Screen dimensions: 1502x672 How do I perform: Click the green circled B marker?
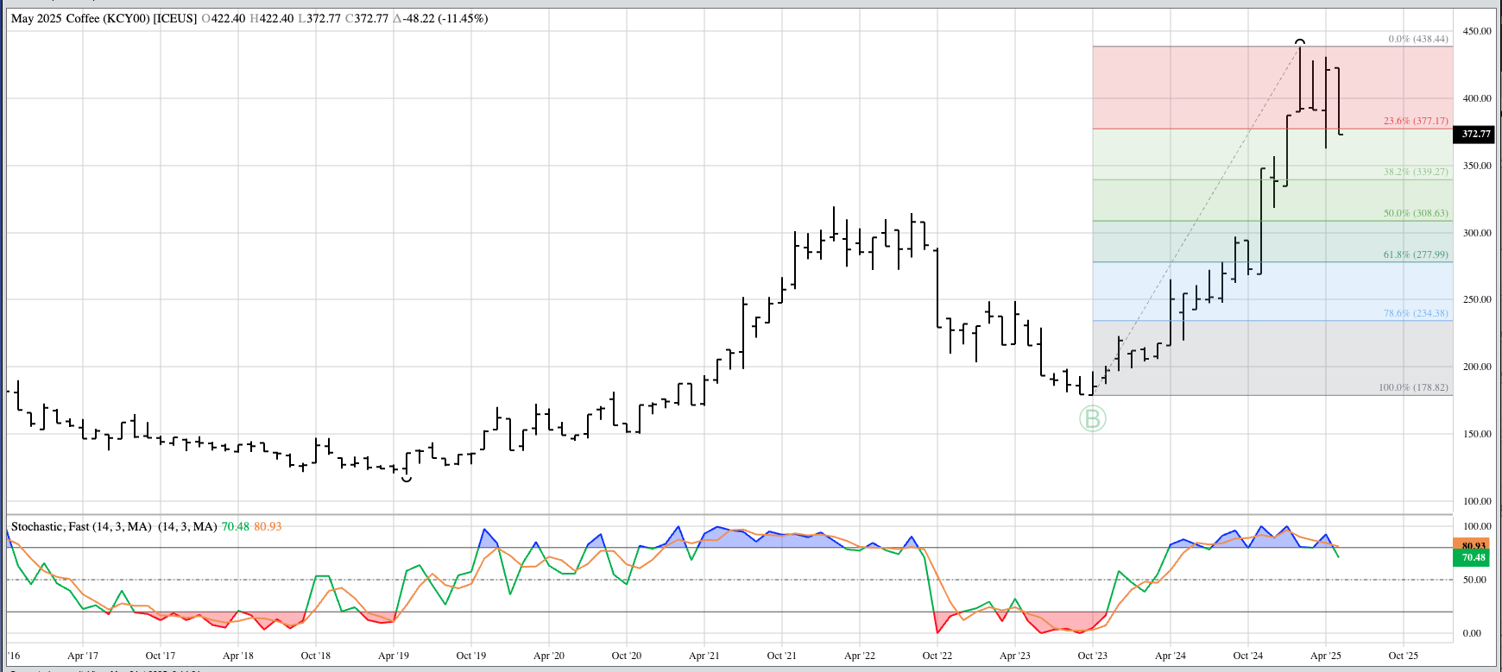pos(1092,419)
